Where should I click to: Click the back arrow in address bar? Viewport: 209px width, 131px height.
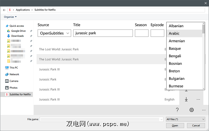[4, 10]
